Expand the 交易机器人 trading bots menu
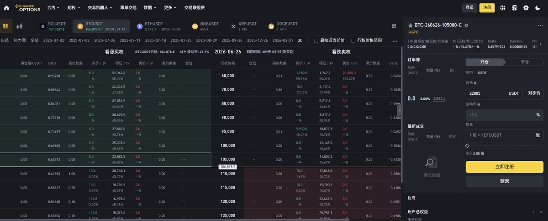 pos(100,8)
